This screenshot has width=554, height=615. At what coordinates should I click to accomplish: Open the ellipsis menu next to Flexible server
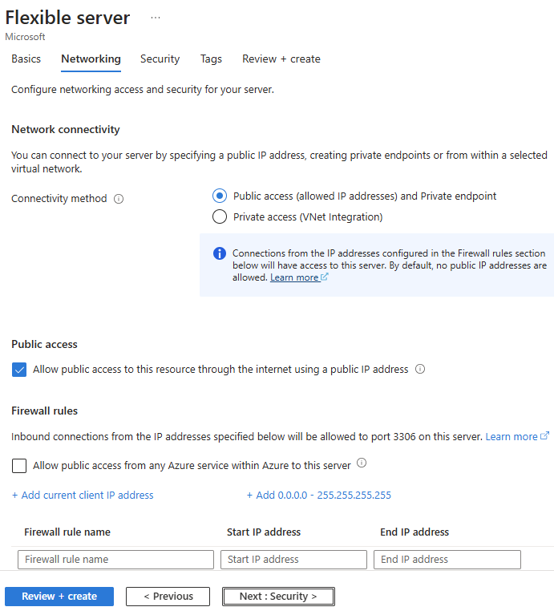pos(155,18)
